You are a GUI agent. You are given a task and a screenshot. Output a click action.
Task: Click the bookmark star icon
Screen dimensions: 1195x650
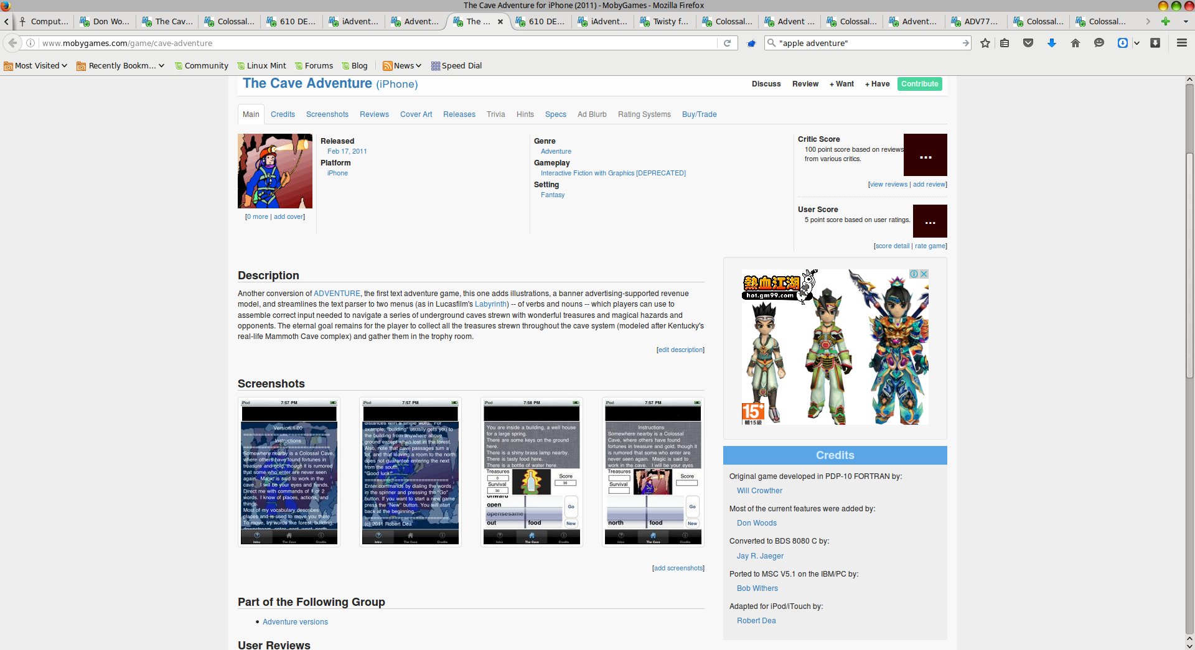click(x=985, y=43)
